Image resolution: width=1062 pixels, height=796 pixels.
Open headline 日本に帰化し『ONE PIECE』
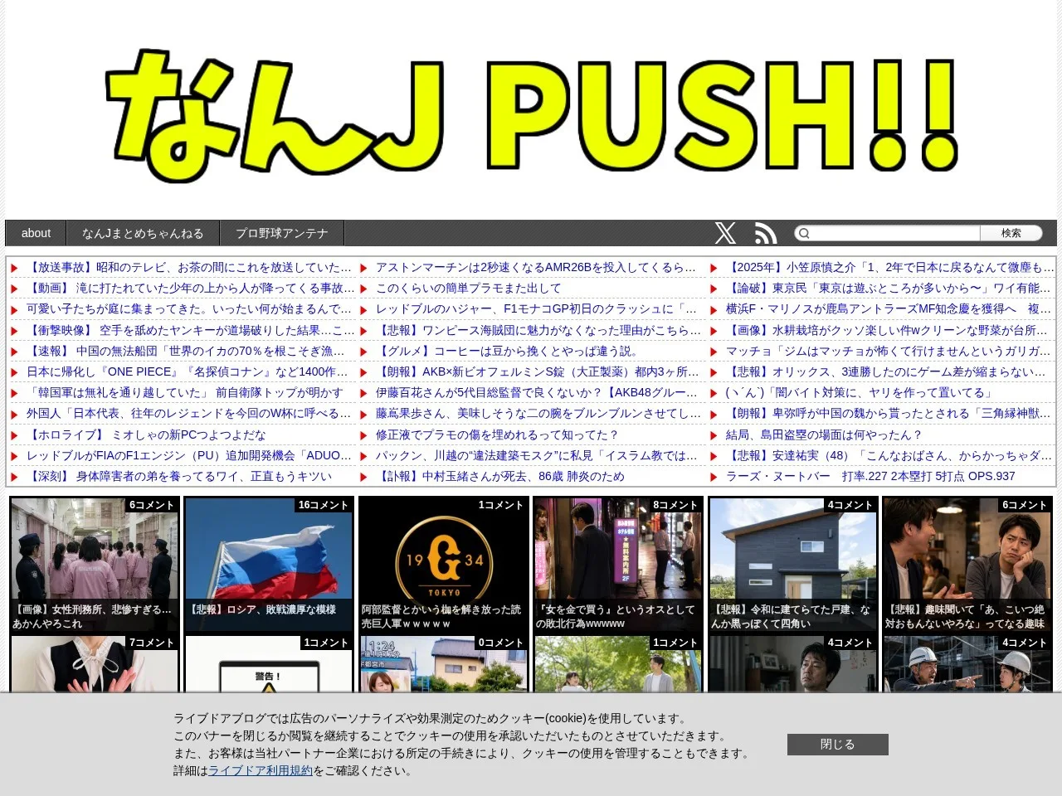pyautogui.click(x=188, y=371)
